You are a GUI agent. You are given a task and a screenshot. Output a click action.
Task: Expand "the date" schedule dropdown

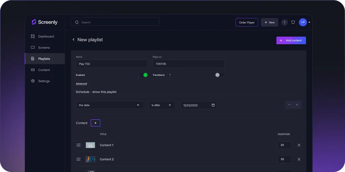tap(109, 105)
